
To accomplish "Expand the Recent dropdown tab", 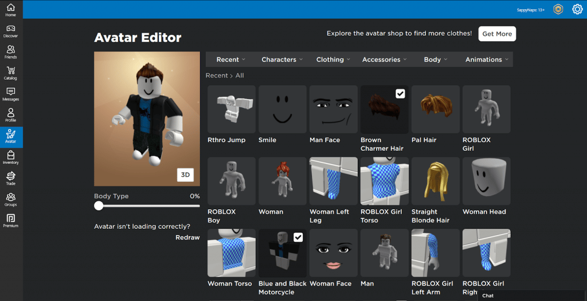I will [x=230, y=60].
